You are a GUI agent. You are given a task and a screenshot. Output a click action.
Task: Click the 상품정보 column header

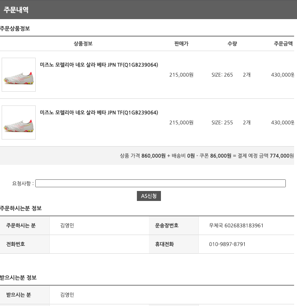[83, 44]
